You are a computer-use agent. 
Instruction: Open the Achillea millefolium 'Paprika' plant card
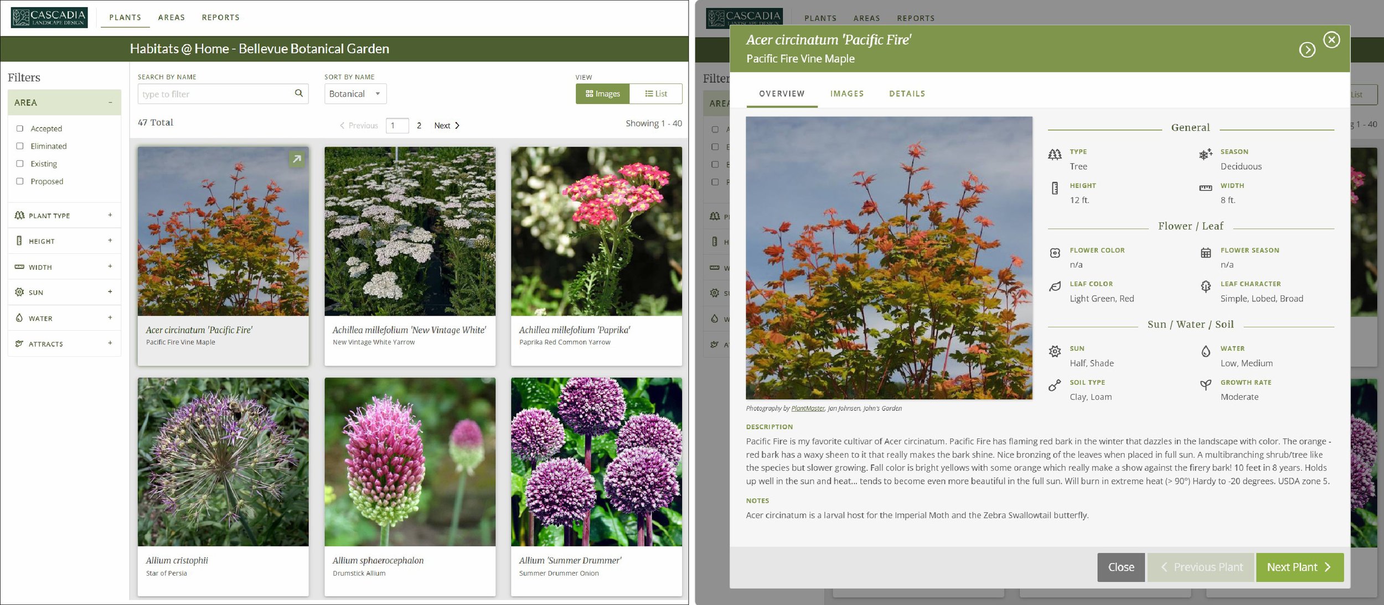pyautogui.click(x=596, y=255)
